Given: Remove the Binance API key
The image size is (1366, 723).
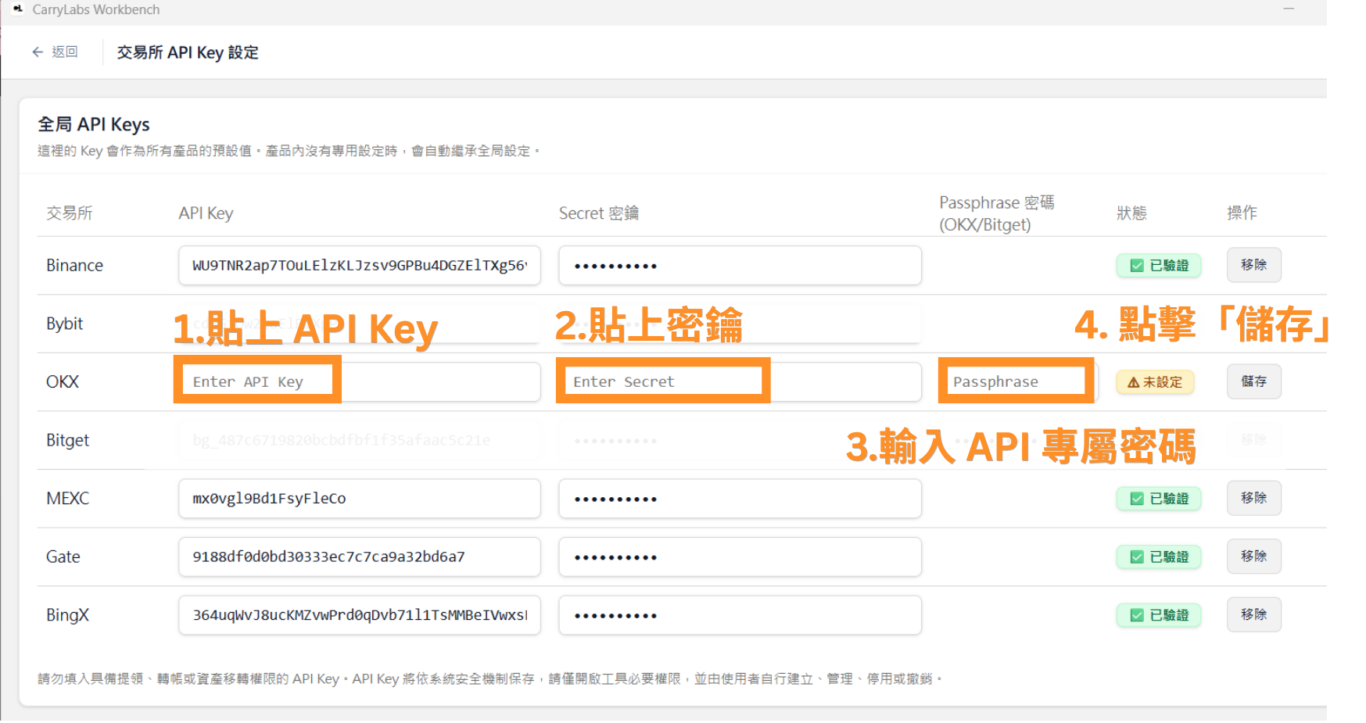Looking at the screenshot, I should tap(1253, 265).
